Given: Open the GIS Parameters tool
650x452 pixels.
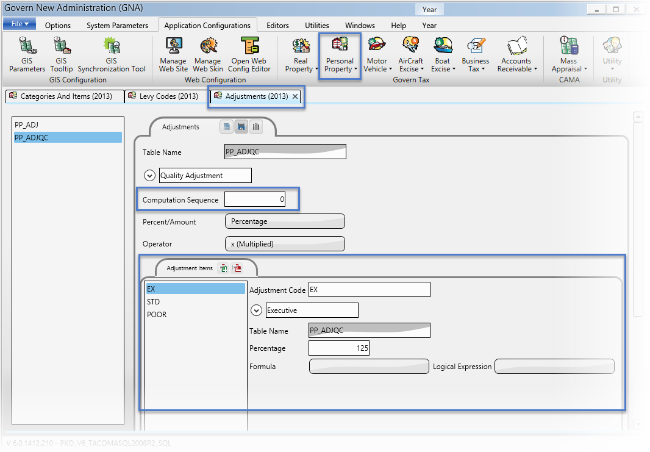Looking at the screenshot, I should (27, 55).
